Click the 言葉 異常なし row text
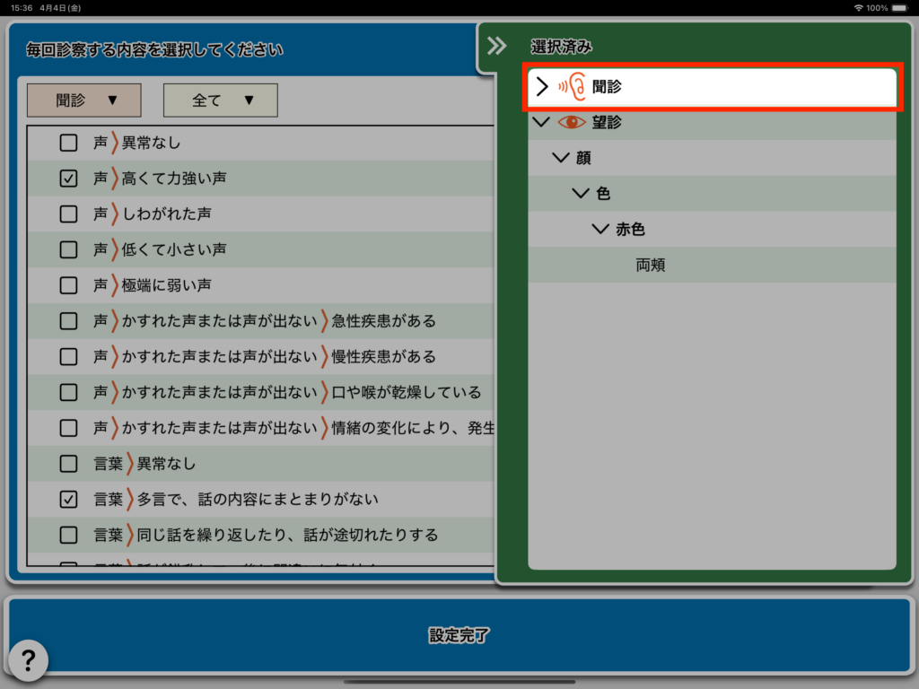The height and width of the screenshot is (689, 919). 166,464
